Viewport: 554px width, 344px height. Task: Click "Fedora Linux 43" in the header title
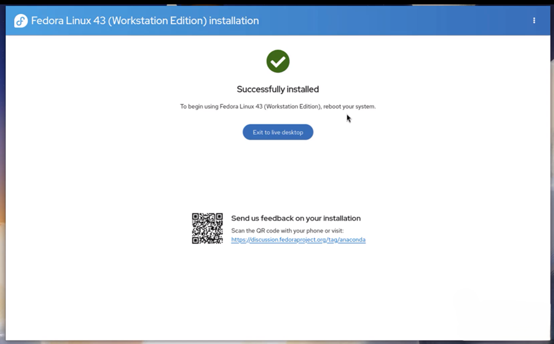pos(65,21)
